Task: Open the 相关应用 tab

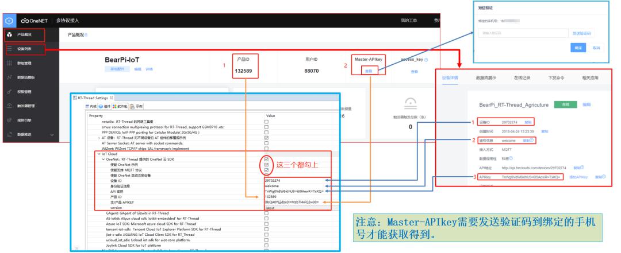Action: click(x=590, y=78)
